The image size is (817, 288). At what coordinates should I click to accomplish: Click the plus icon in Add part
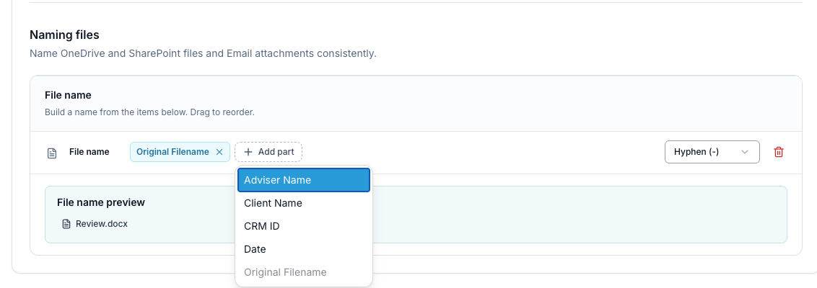click(x=248, y=152)
